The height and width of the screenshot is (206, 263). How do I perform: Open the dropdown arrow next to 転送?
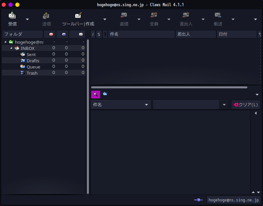[233, 19]
